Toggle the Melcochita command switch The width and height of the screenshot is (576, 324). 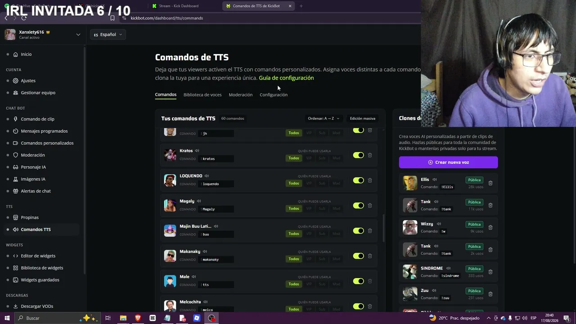(x=358, y=306)
